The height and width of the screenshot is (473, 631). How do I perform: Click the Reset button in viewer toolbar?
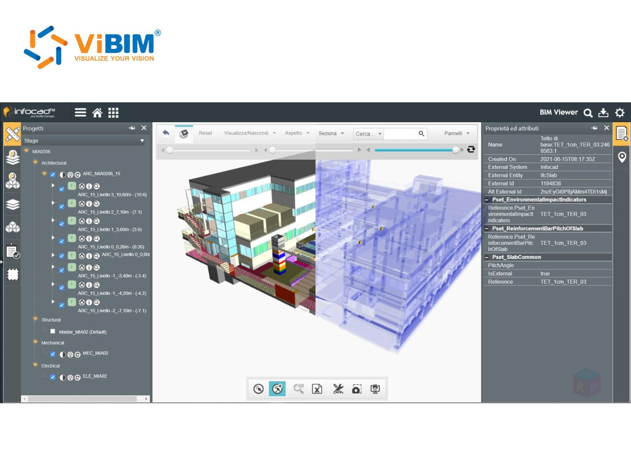pos(205,132)
